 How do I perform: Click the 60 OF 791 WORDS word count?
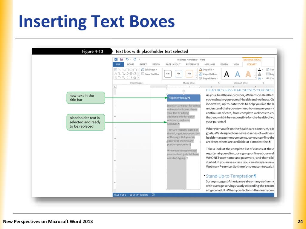[139, 195]
